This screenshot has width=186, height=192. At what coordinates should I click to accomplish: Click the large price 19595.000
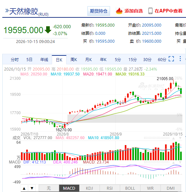[x=23, y=30]
